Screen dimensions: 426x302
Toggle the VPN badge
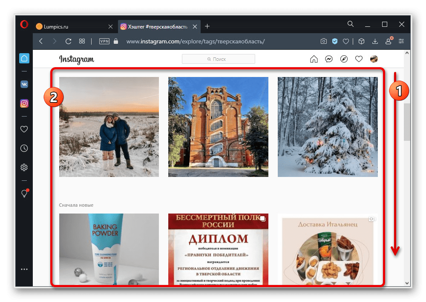pyautogui.click(x=104, y=41)
